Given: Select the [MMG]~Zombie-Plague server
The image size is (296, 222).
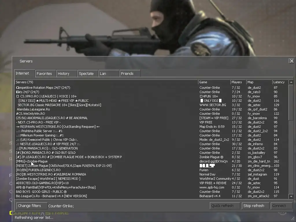Looking at the screenshot, I should pos(151,161).
